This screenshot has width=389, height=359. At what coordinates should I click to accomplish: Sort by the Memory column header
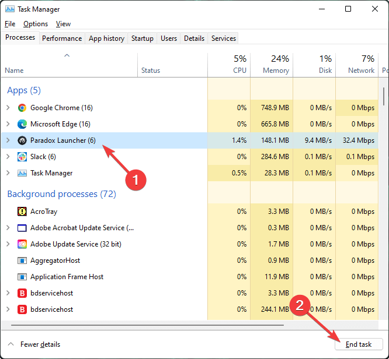coord(272,65)
